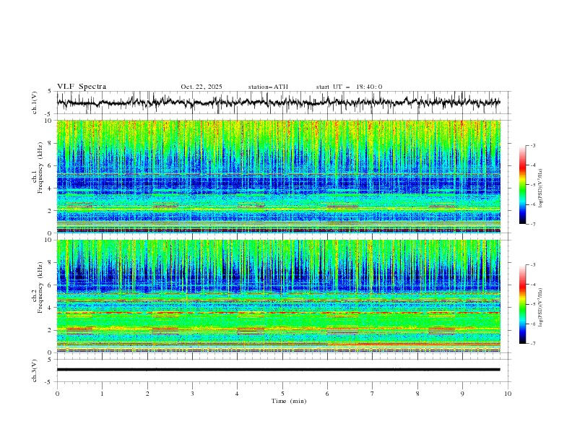This screenshot has height=442, width=572.
Task: Click the lower color scale bar for ch.2
Action: click(522, 304)
